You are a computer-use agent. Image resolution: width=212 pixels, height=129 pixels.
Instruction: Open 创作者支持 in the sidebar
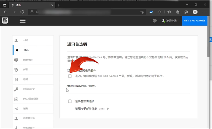pyautogui.click(x=33, y=118)
